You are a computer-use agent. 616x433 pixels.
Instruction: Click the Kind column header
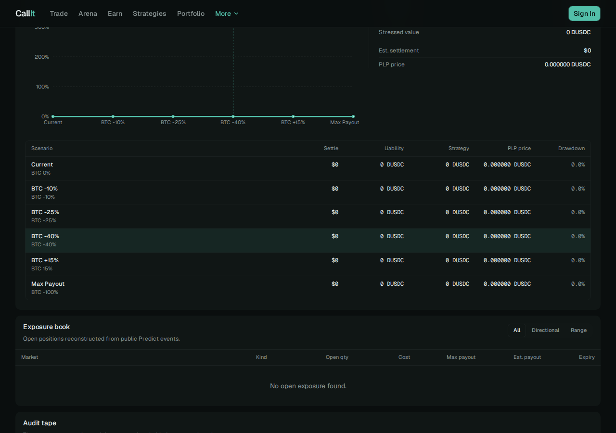261,357
